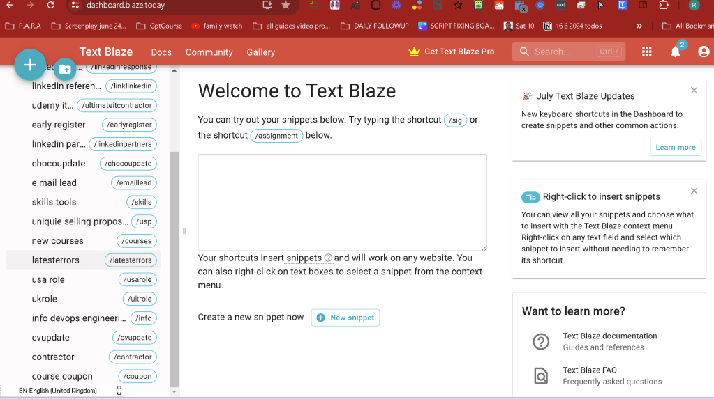Image resolution: width=714 pixels, height=399 pixels.
Task: Open the GptCourse bookmark folder
Action: coord(159,26)
